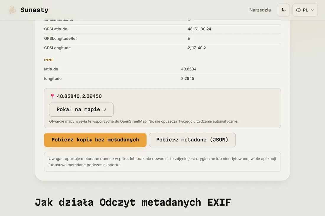Download copy via Pobierz kopię bez metadanych
This screenshot has height=216, width=325.
coord(95,140)
